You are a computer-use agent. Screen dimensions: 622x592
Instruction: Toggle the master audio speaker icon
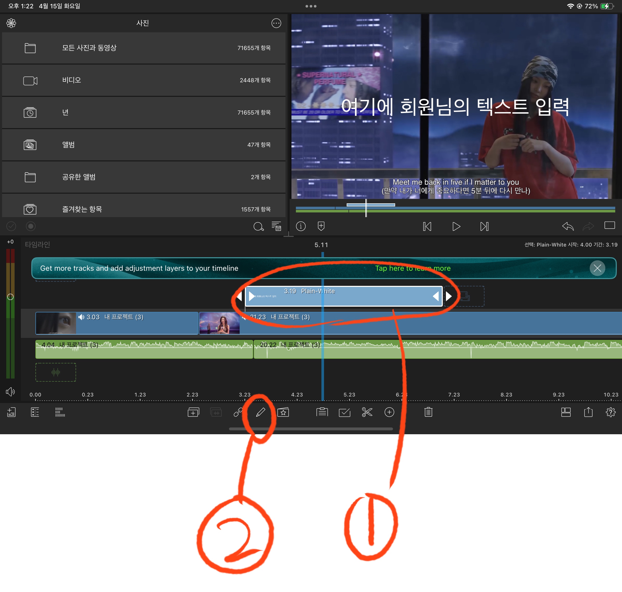click(10, 392)
